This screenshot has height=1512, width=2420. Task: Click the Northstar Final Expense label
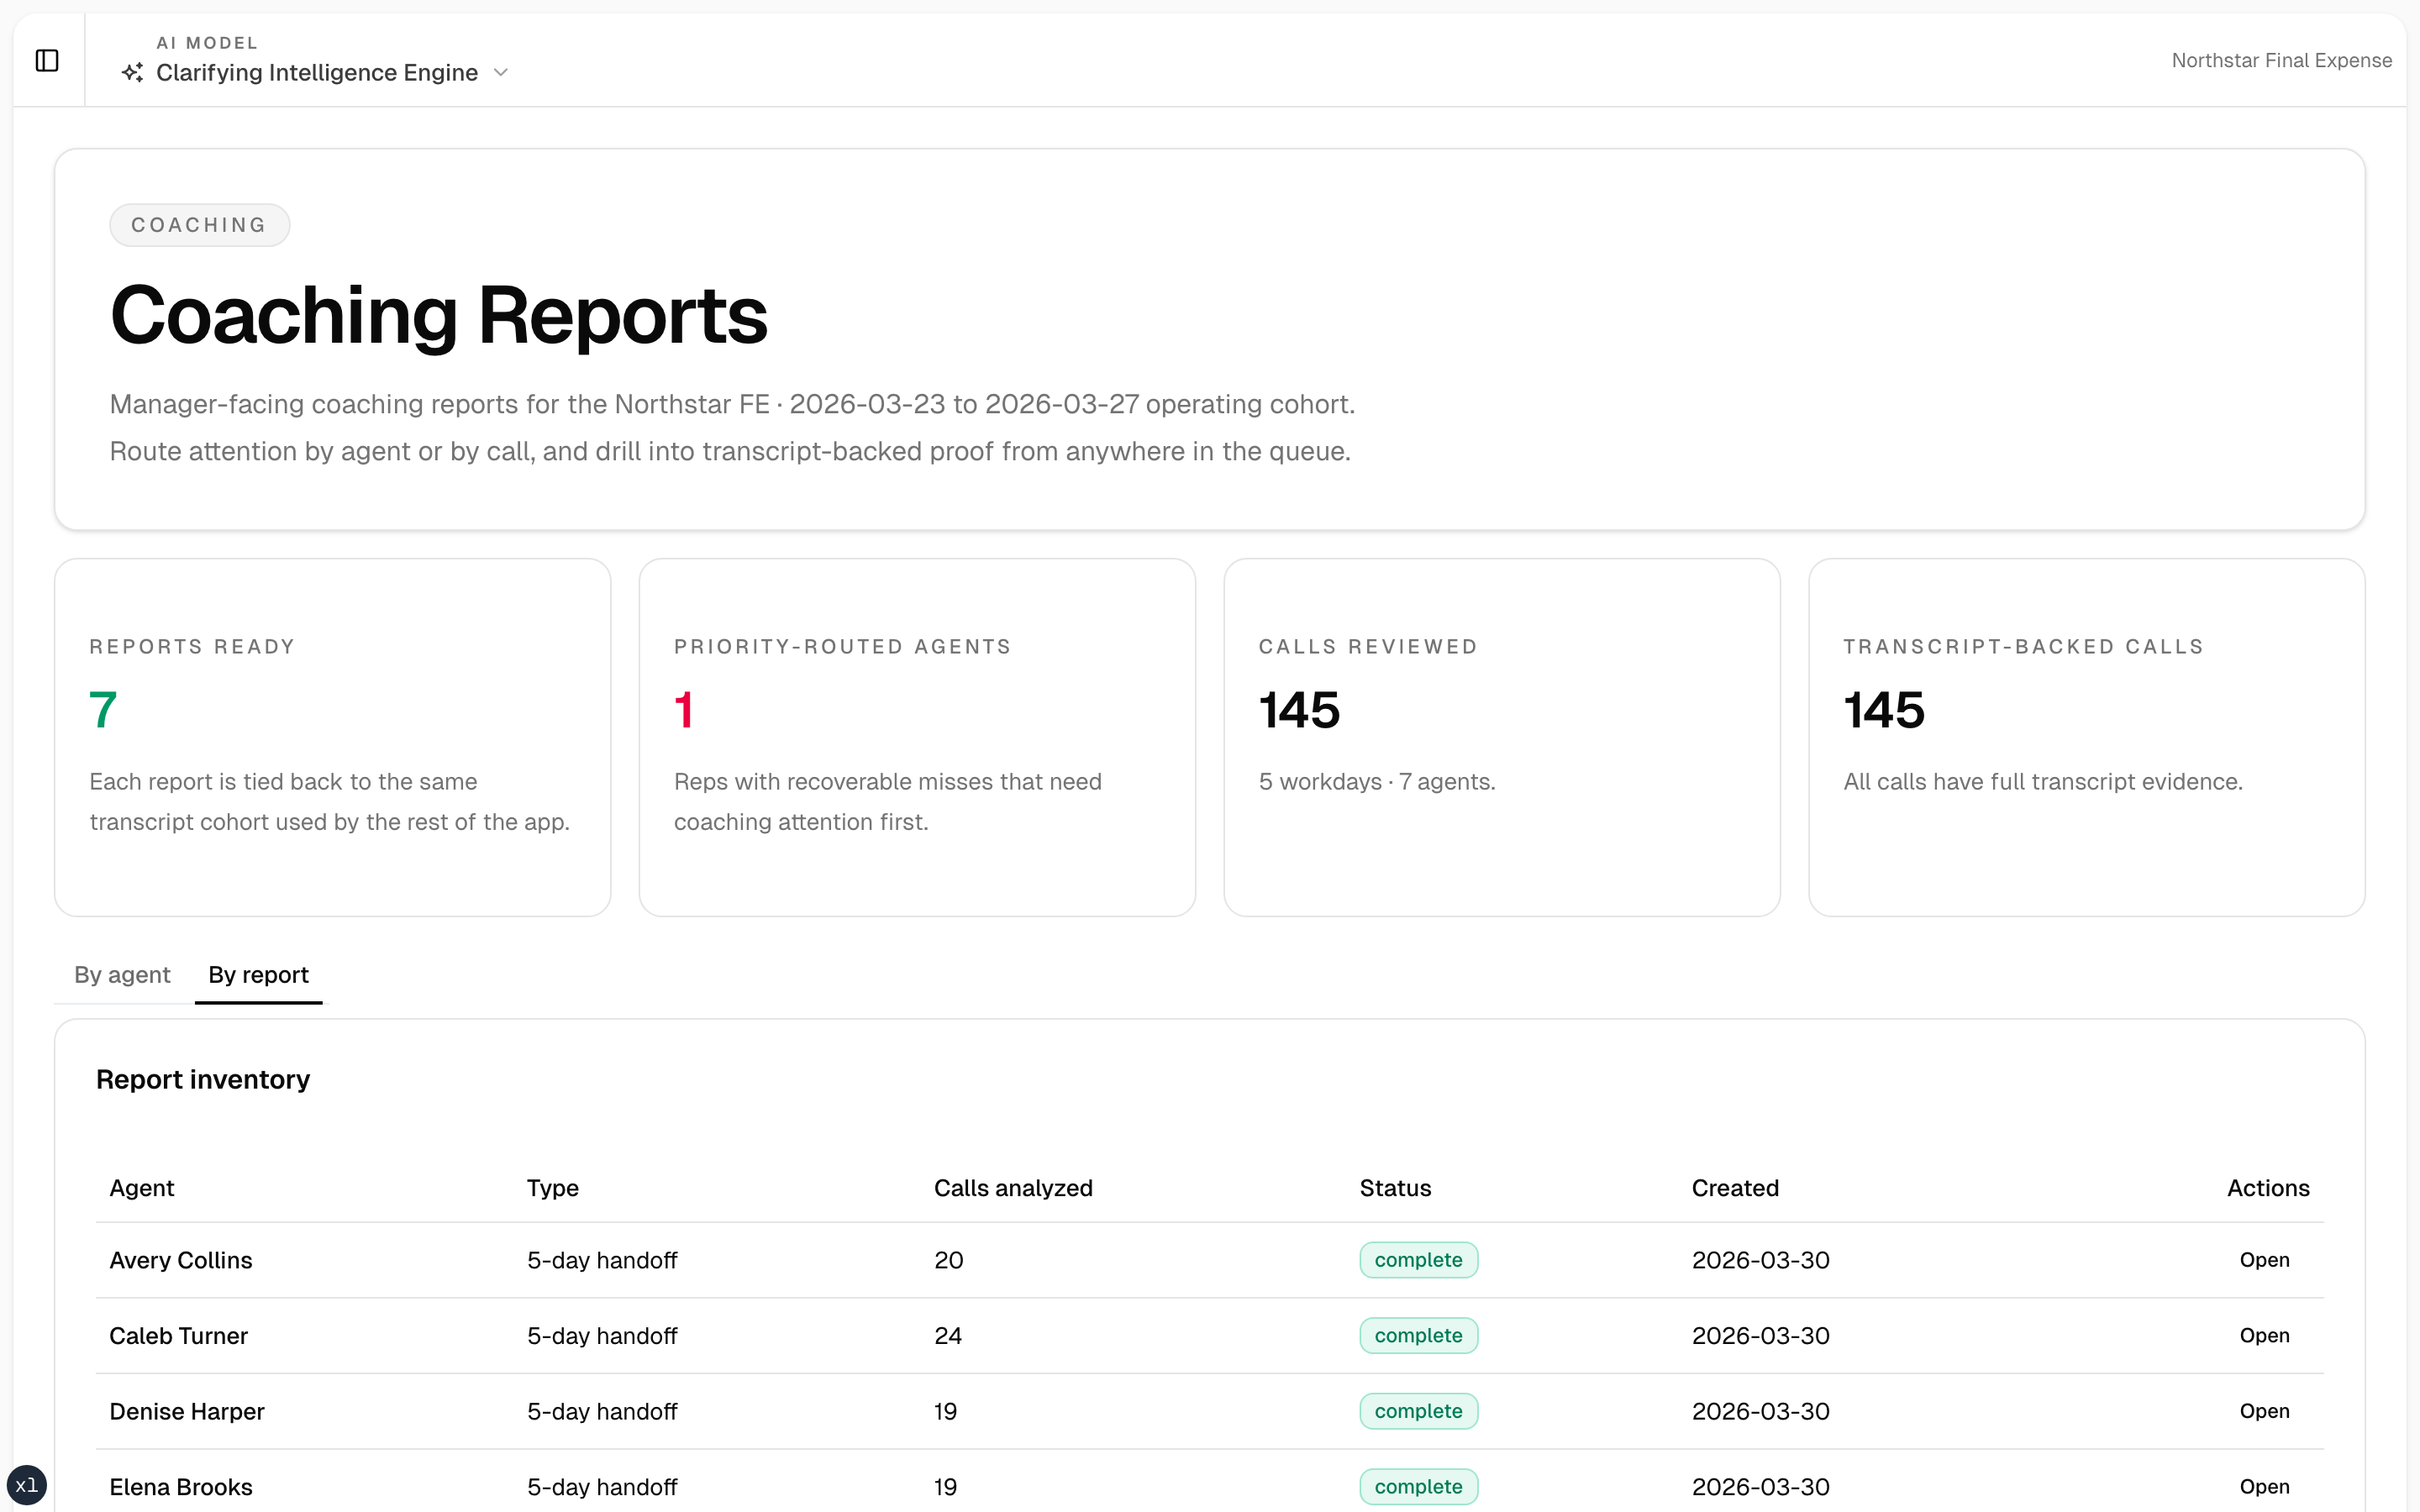pyautogui.click(x=2282, y=60)
